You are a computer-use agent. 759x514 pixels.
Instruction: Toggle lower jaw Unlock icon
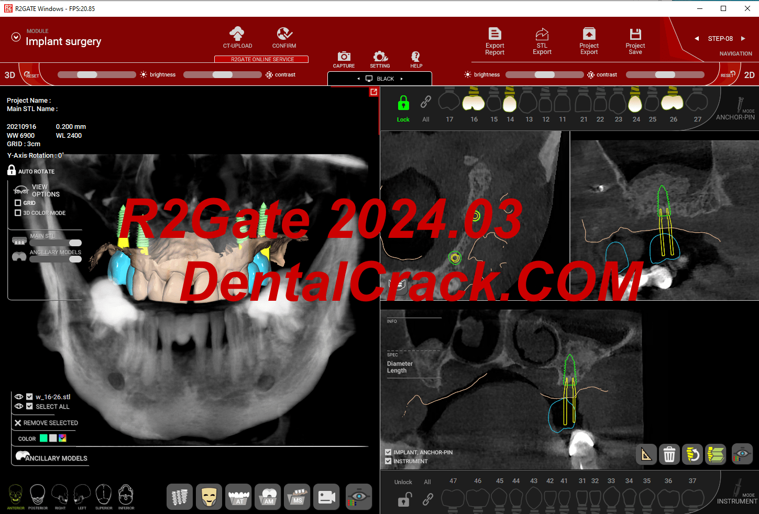point(404,499)
